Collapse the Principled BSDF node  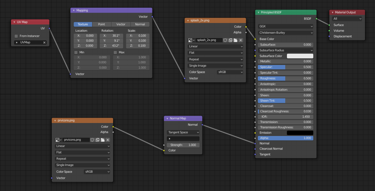258,12
